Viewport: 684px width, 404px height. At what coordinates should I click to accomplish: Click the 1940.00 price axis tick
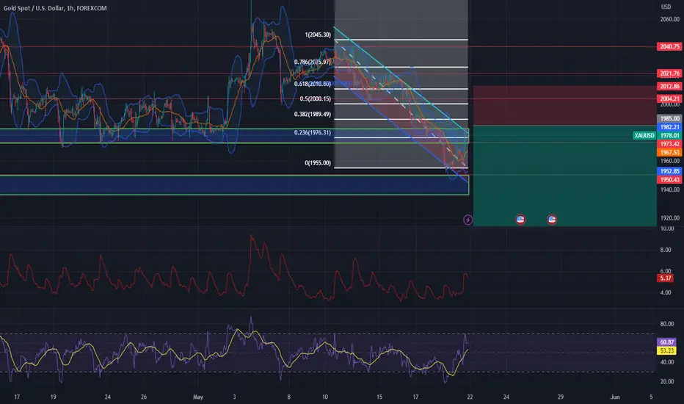[x=669, y=190]
